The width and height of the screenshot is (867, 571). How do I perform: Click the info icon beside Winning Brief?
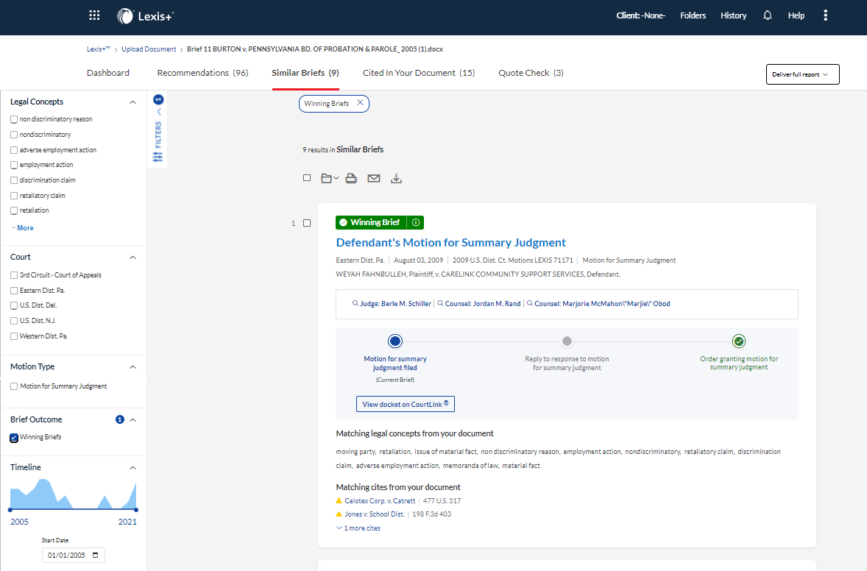tap(416, 222)
